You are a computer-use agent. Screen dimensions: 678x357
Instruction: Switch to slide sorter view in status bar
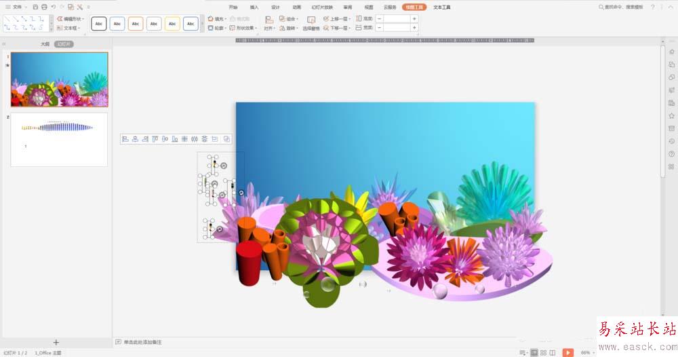tap(543, 352)
